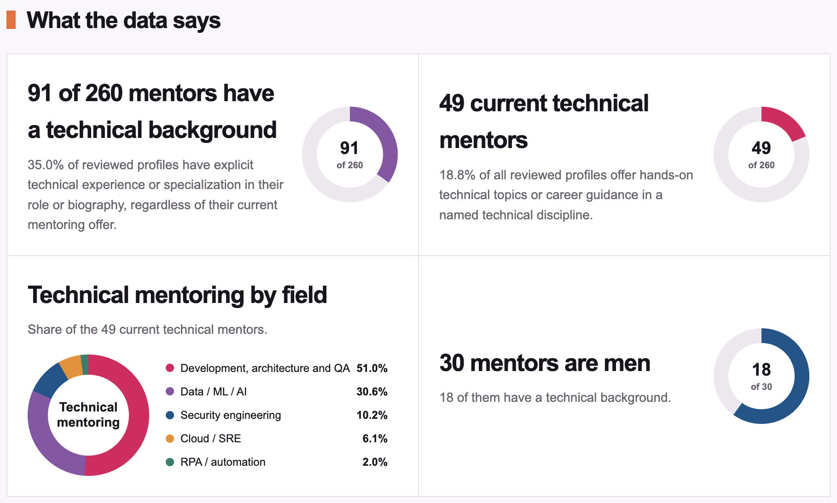Image resolution: width=837 pixels, height=503 pixels.
Task: Click the Technical mentoring by field heading
Action: pos(177,295)
